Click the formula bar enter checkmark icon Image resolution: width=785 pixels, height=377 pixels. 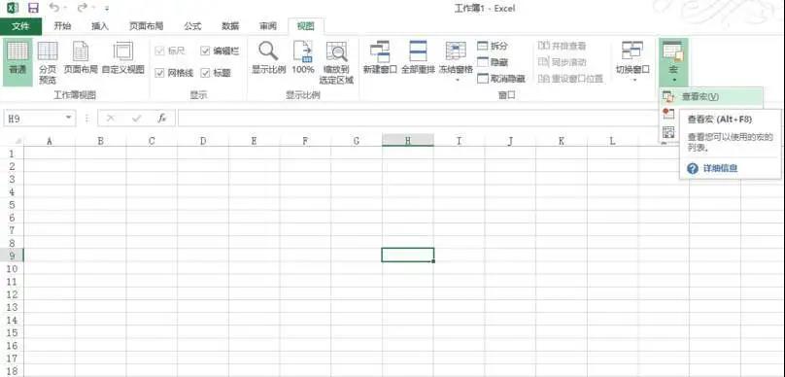(x=136, y=119)
